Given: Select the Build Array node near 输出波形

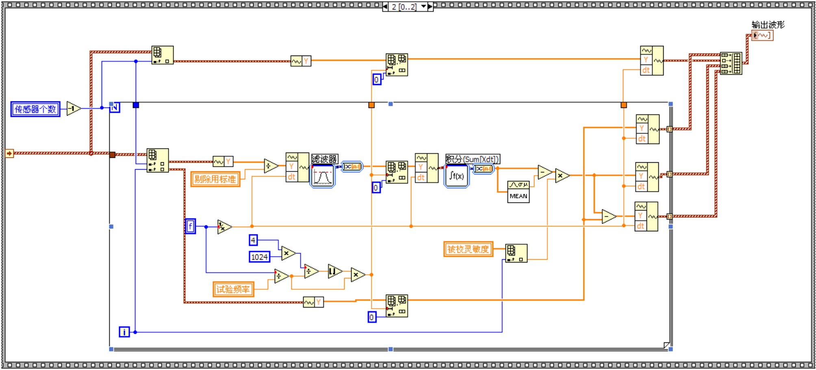Looking at the screenshot, I should pyautogui.click(x=731, y=63).
